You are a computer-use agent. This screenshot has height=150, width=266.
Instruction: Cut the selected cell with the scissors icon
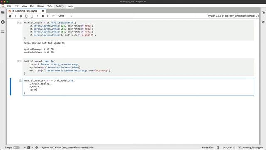point(21,16)
